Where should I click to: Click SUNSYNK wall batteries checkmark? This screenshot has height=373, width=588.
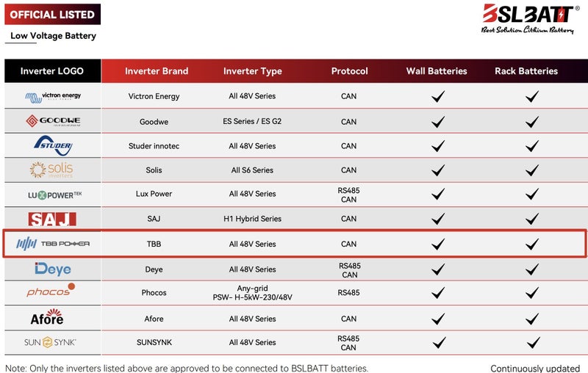pyautogui.click(x=437, y=342)
